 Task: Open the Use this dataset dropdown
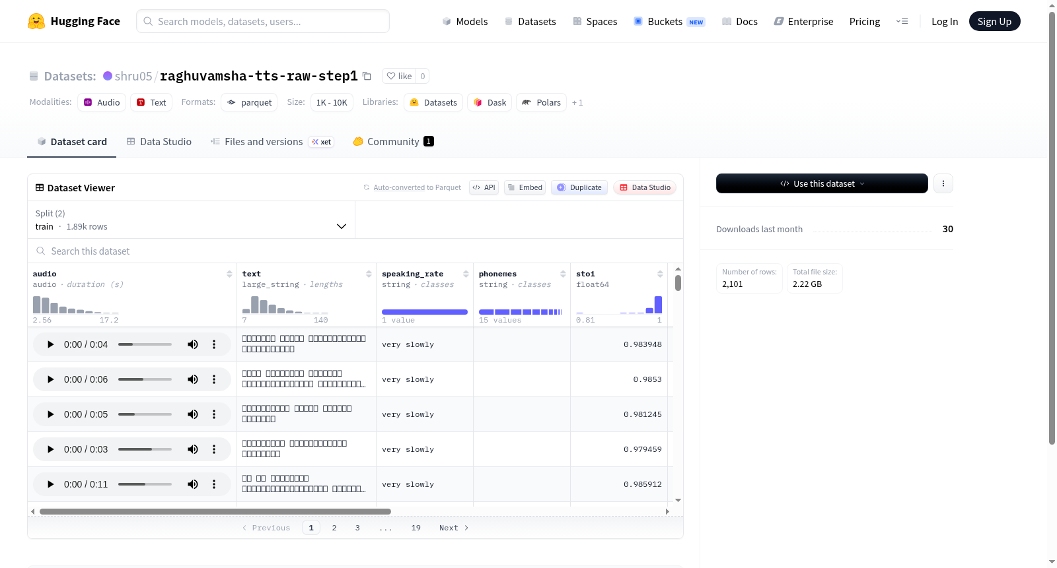point(822,183)
